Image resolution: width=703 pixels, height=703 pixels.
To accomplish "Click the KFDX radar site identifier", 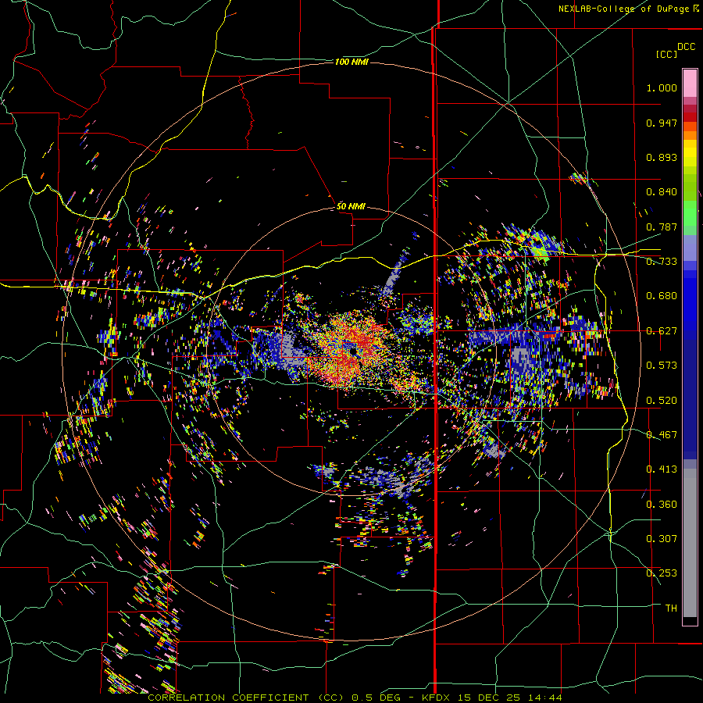I will pyautogui.click(x=436, y=698).
